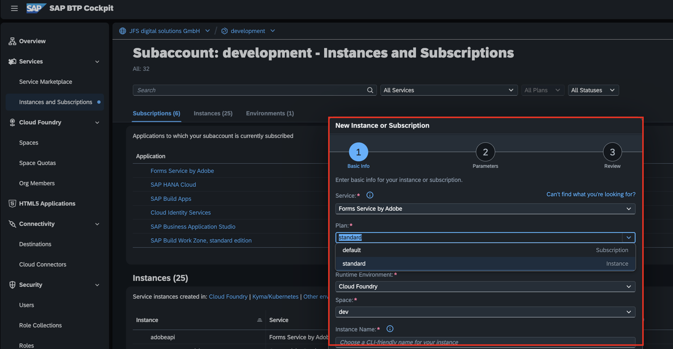Click the SAP logo
The image size is (673, 349).
(x=35, y=8)
